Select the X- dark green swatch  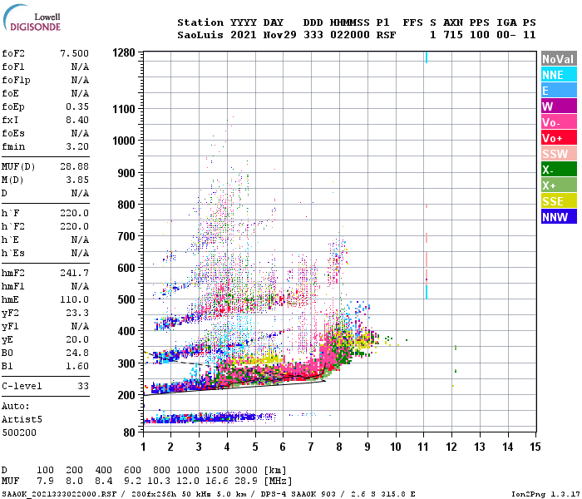pyautogui.click(x=559, y=170)
